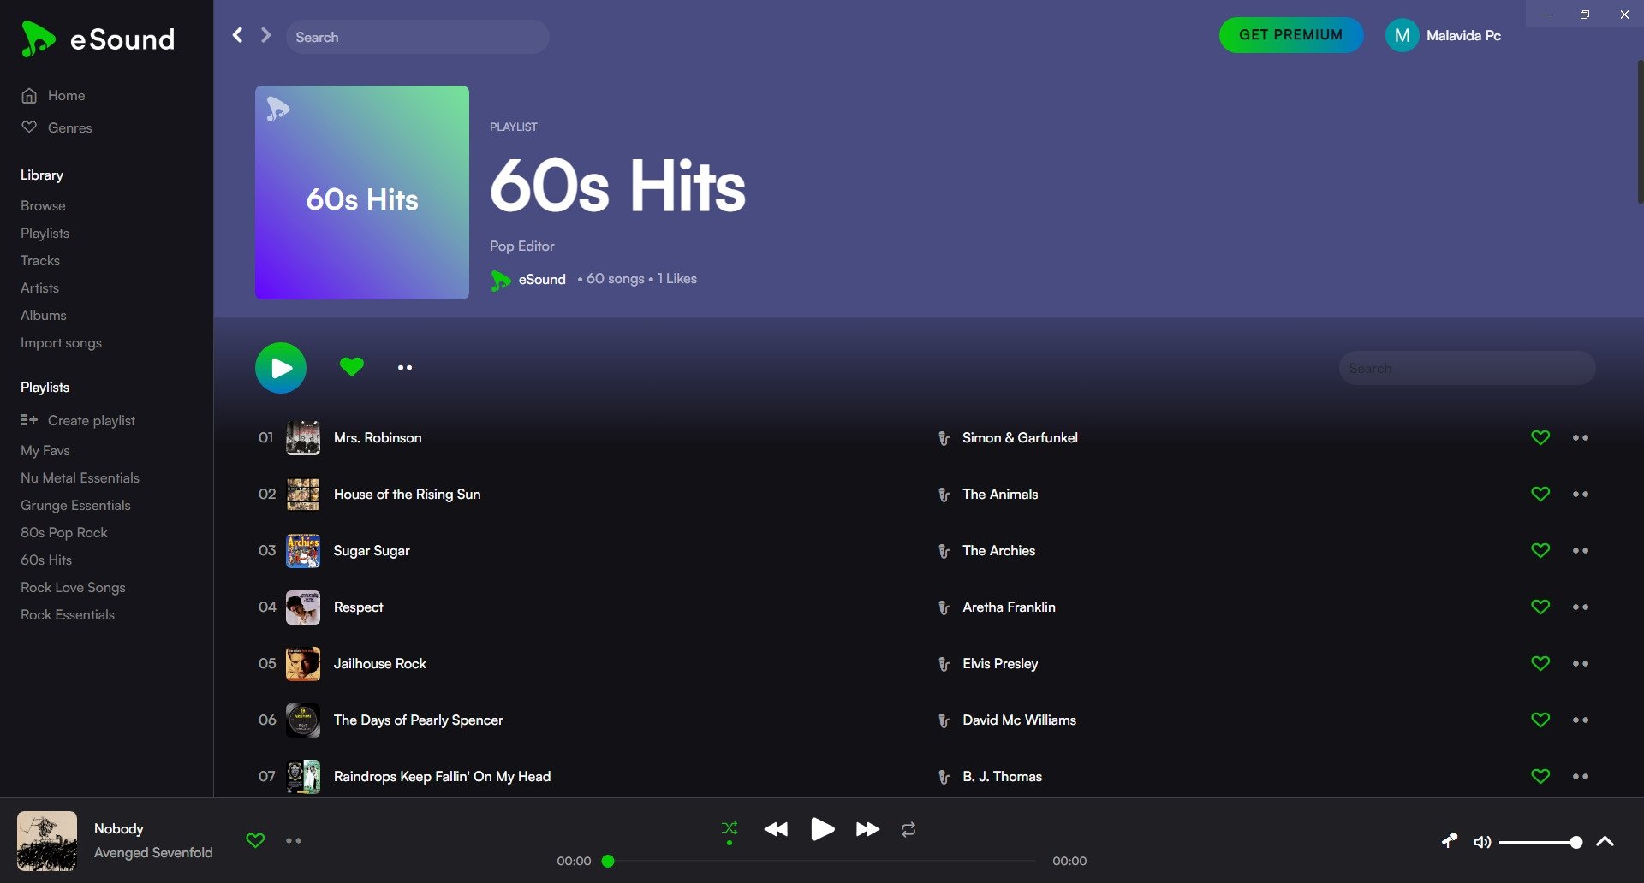
Task: Open options for The Days of Pearly Spencer
Action: 1581,720
